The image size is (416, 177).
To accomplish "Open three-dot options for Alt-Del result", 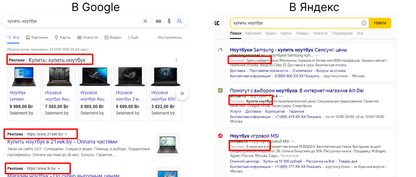I will 281,96.
